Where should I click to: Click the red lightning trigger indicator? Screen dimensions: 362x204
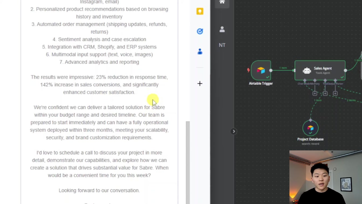pyautogui.click(x=248, y=70)
